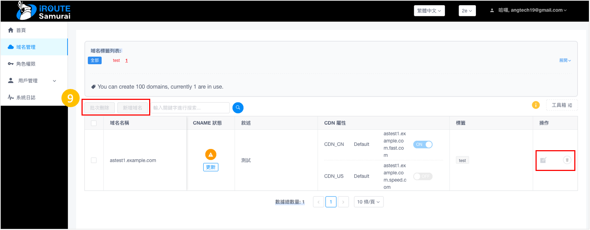Open 角色權限 in the sidebar
The height and width of the screenshot is (230, 590).
26,64
